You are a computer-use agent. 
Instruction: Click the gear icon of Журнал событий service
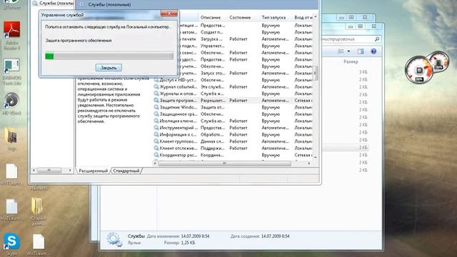pyautogui.click(x=156, y=87)
